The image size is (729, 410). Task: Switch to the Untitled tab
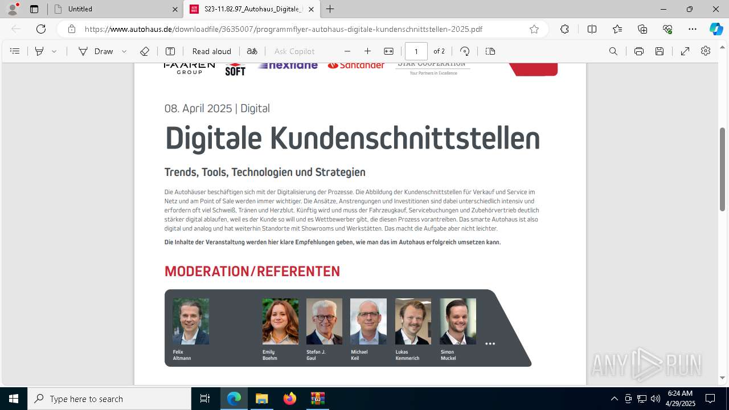[116, 9]
